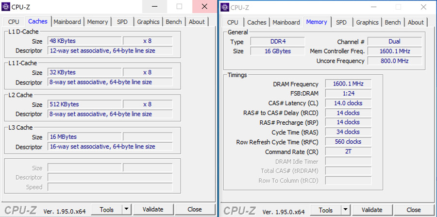Select L2 Cache size '512 KBytes'
Image resolution: width=437 pixels, height=217 pixels.
(x=84, y=104)
